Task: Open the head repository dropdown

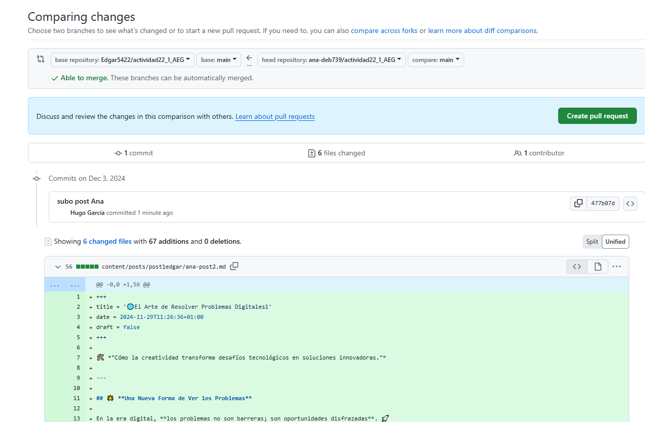Action: click(x=331, y=60)
